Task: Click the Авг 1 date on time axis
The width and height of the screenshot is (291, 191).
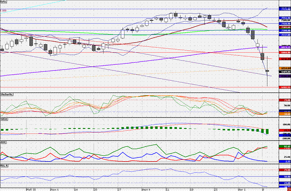Action: [x=243, y=190]
